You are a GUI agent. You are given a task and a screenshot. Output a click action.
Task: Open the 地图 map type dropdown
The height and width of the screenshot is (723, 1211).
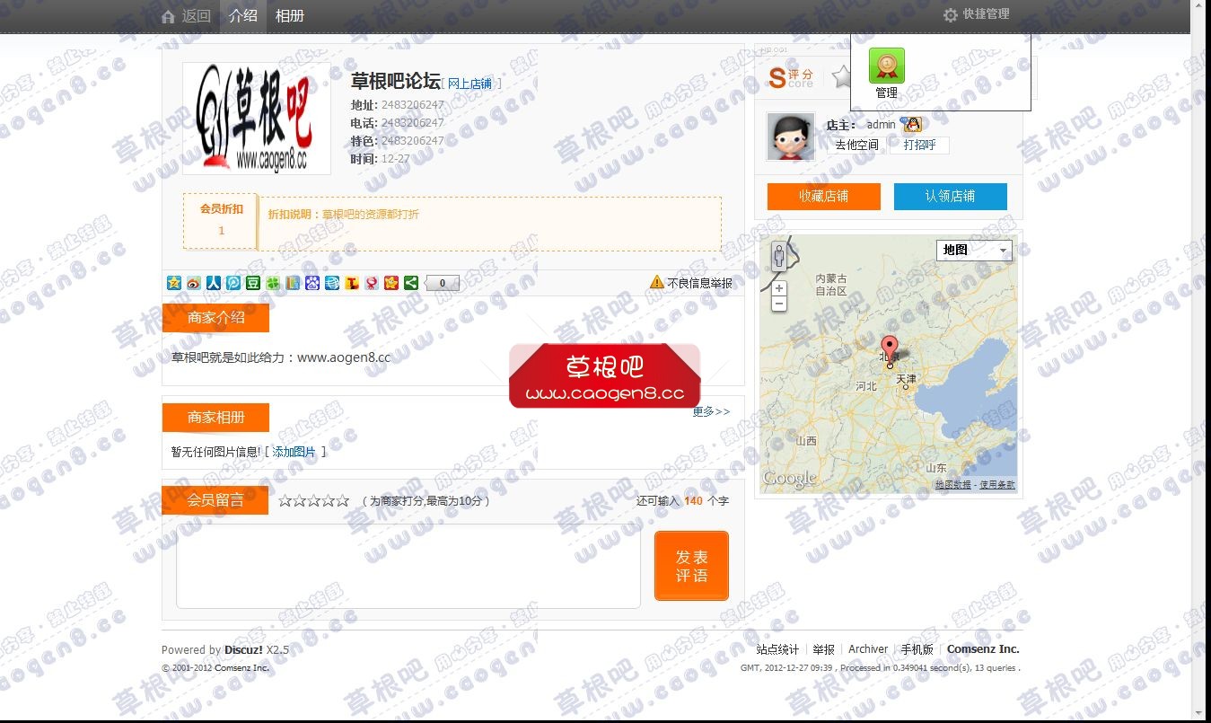[974, 251]
